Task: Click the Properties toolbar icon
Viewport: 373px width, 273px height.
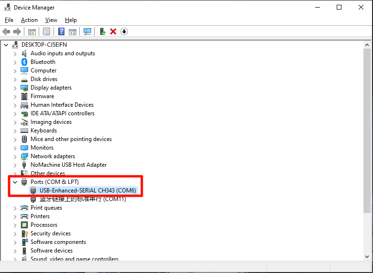Action: click(x=46, y=31)
